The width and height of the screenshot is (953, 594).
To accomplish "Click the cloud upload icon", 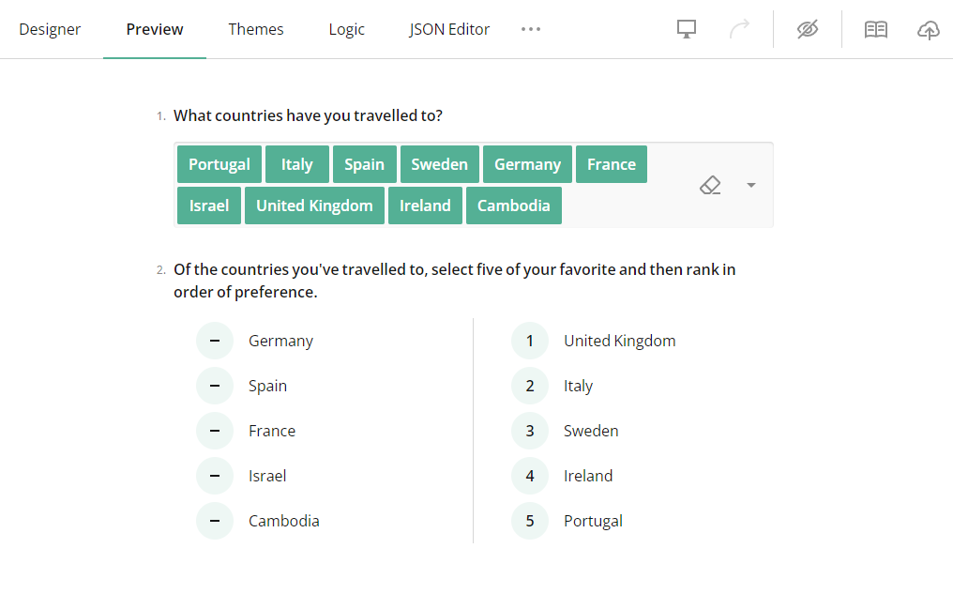I will coord(929,30).
